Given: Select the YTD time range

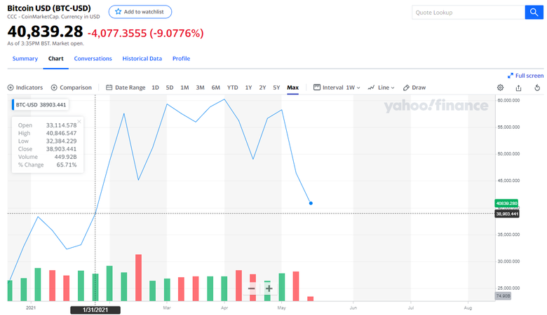Looking at the screenshot, I should [x=232, y=87].
